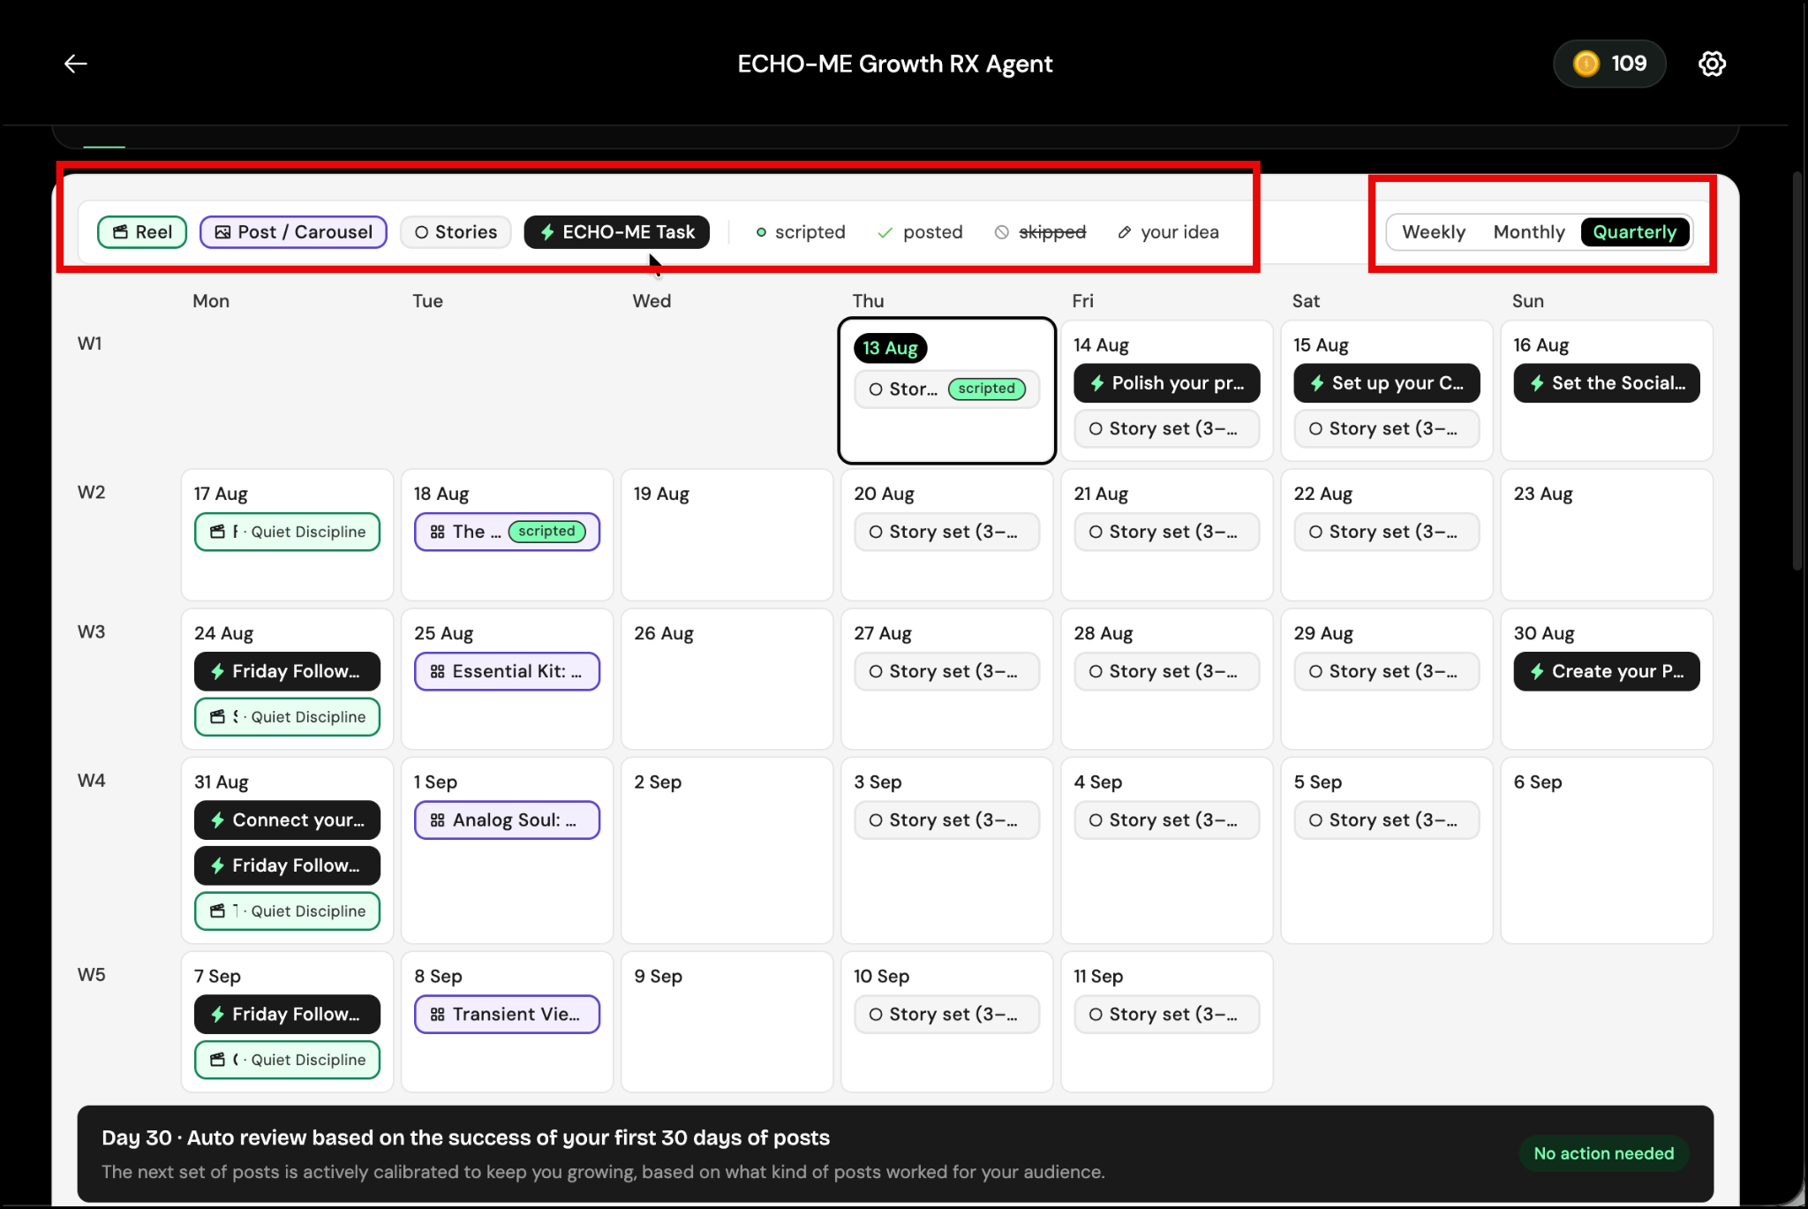Select the 13 Aug date cell
The image size is (1808, 1209).
coord(947,390)
